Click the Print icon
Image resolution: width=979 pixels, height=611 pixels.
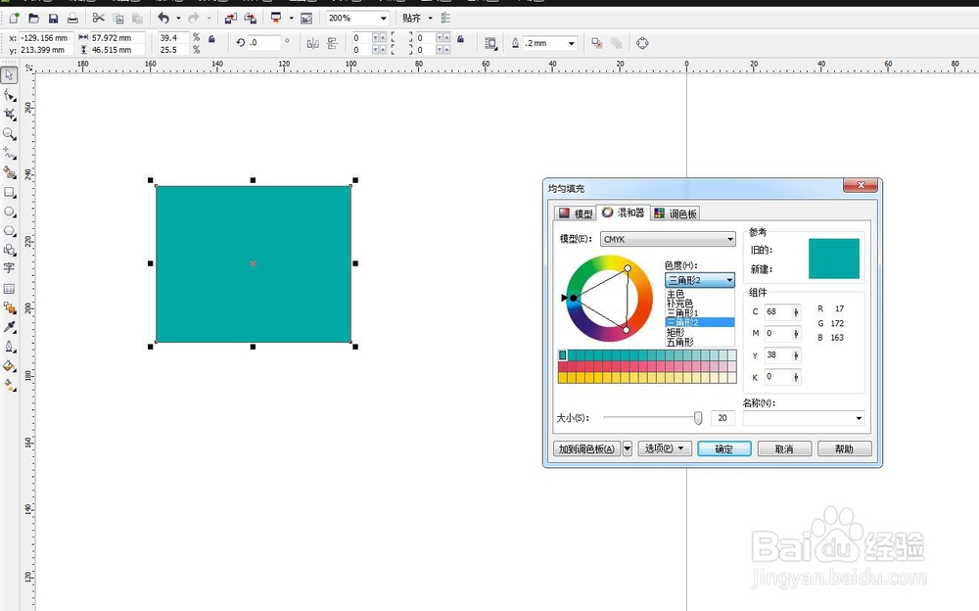pyautogui.click(x=72, y=19)
